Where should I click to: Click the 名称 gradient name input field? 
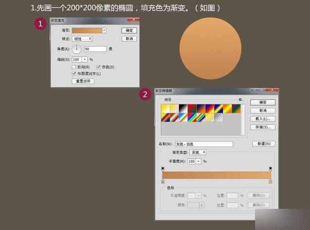[204, 144]
